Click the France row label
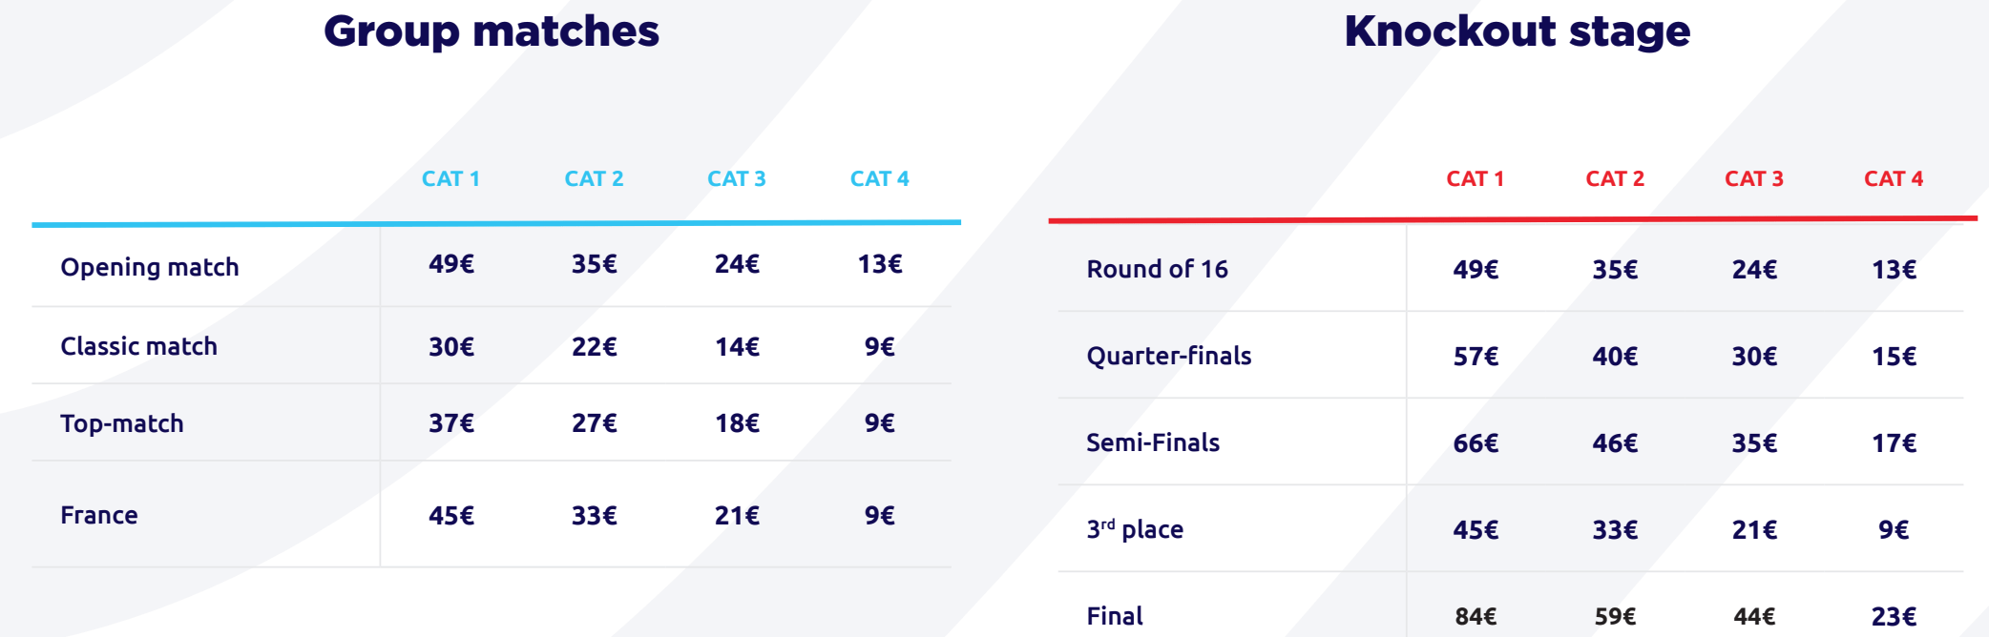 coord(99,515)
